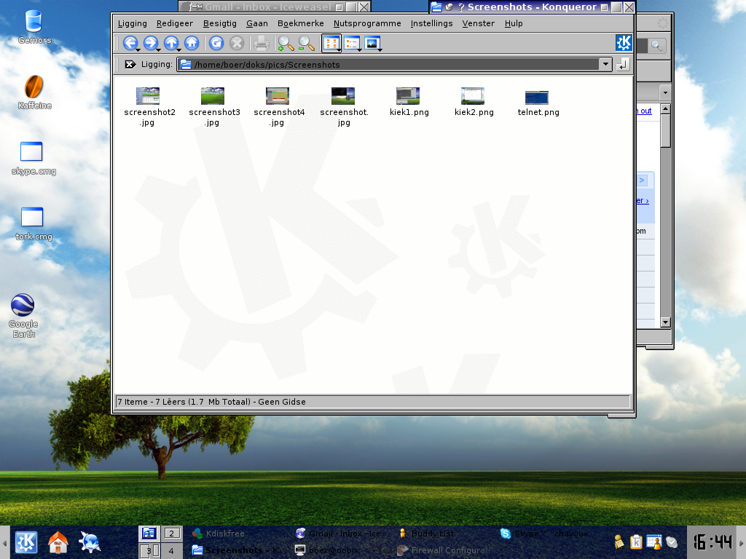Open the Forward button history dropdown arrow
The height and width of the screenshot is (559, 746).
click(158, 49)
